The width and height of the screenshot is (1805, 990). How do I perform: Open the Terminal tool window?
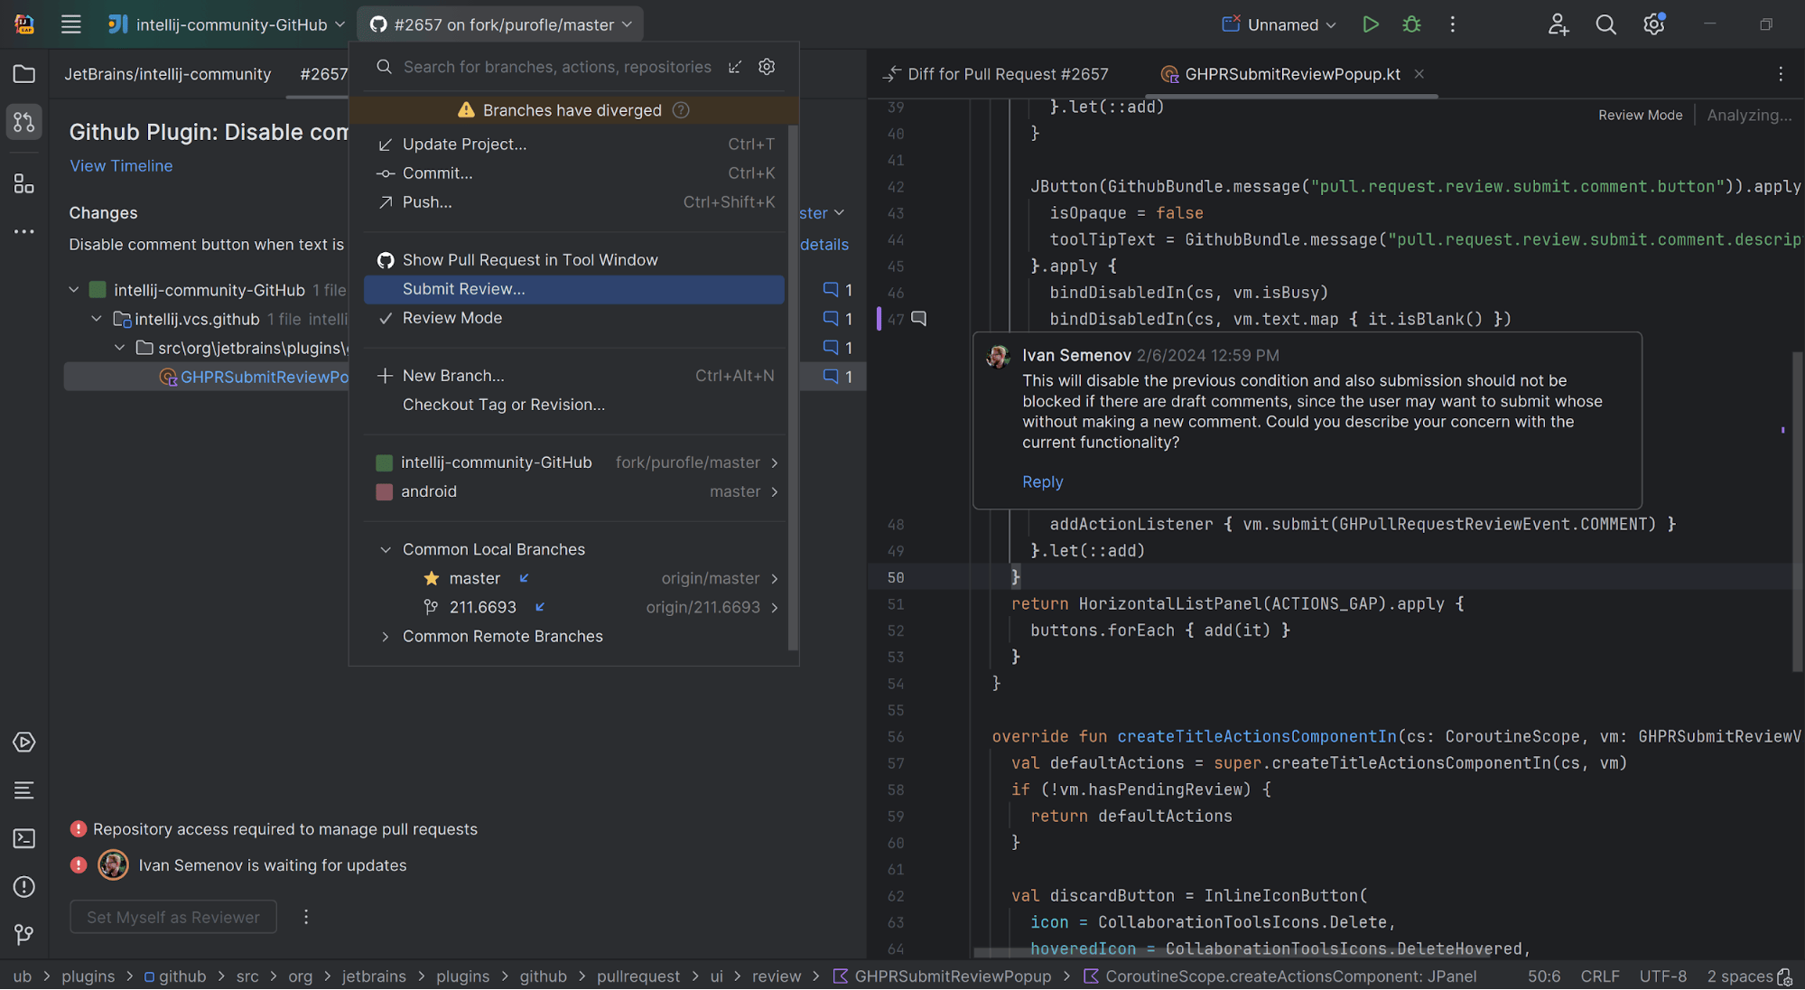[24, 838]
